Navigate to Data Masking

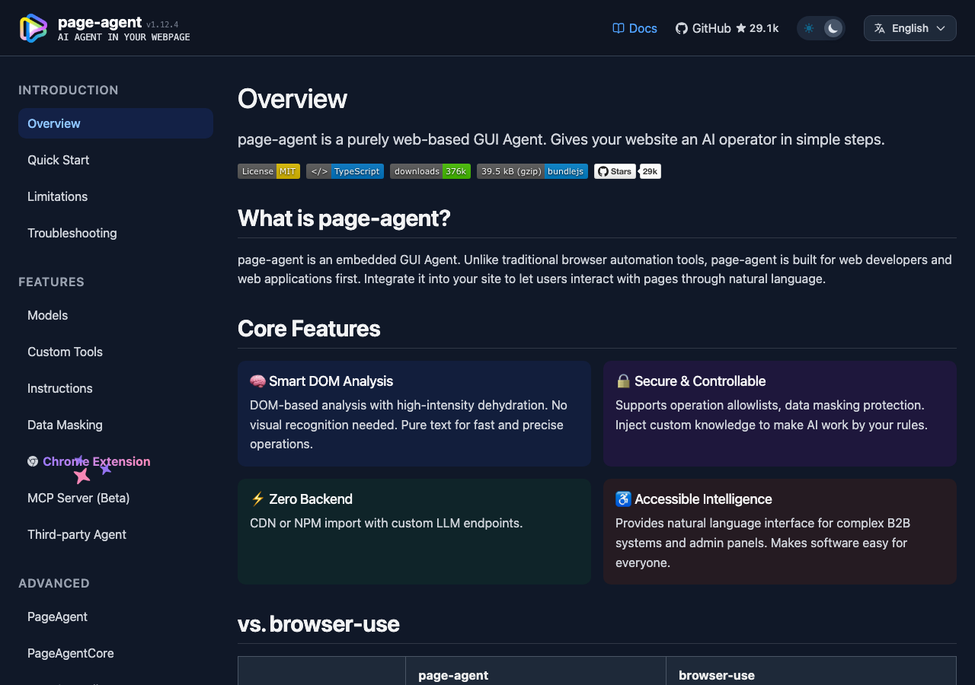(x=116, y=425)
